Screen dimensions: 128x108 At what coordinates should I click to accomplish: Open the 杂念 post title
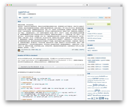[19, 21]
